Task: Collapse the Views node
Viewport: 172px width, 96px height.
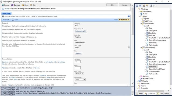Action: pos(139,16)
